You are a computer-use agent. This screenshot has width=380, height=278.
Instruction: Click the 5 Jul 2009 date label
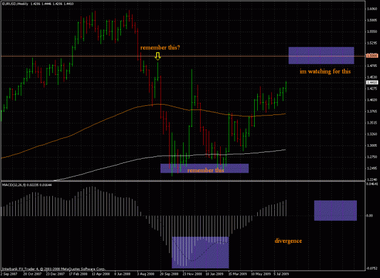click(x=282, y=274)
